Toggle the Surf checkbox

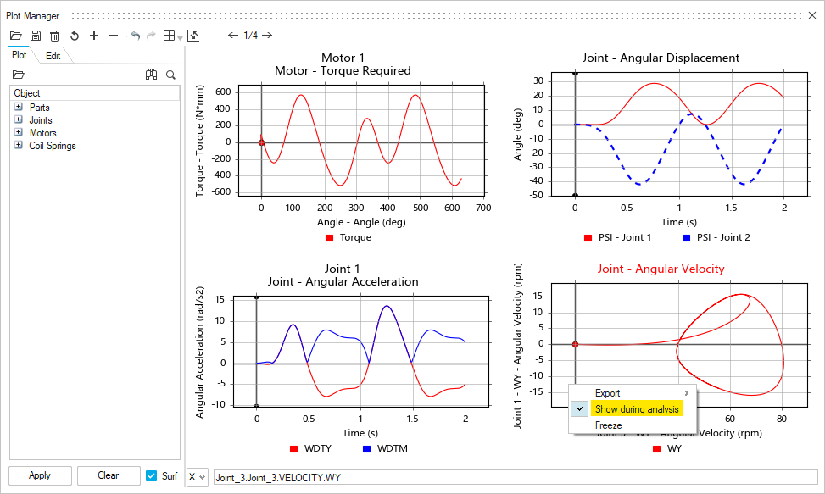click(x=152, y=475)
